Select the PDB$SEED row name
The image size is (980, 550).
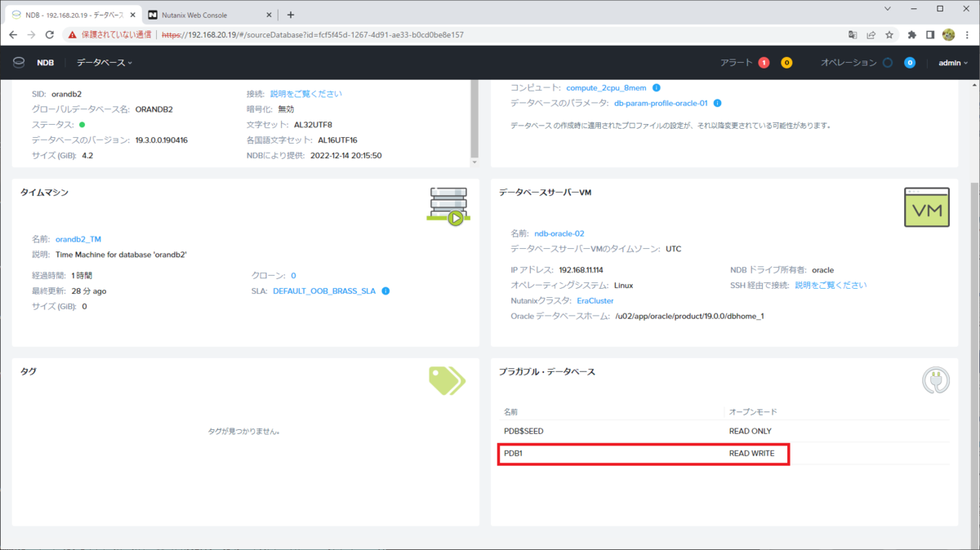pyautogui.click(x=523, y=431)
